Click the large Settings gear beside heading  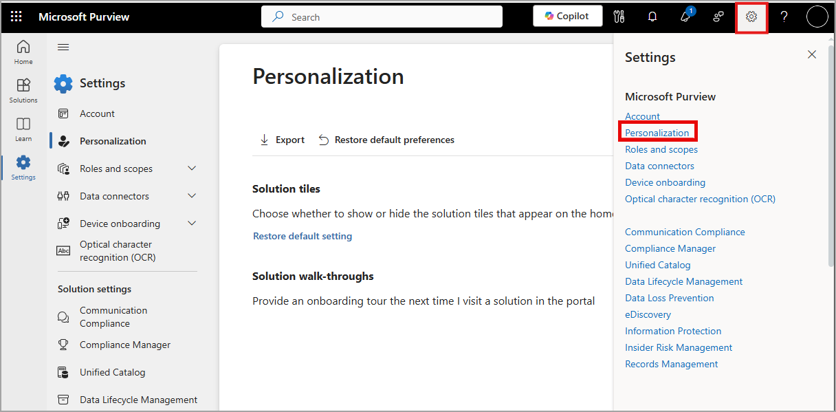pos(63,83)
